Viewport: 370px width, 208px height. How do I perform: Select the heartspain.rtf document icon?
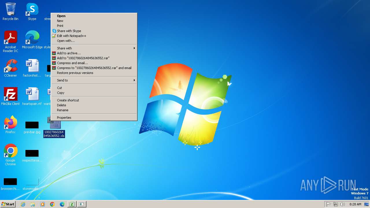[x=32, y=96]
